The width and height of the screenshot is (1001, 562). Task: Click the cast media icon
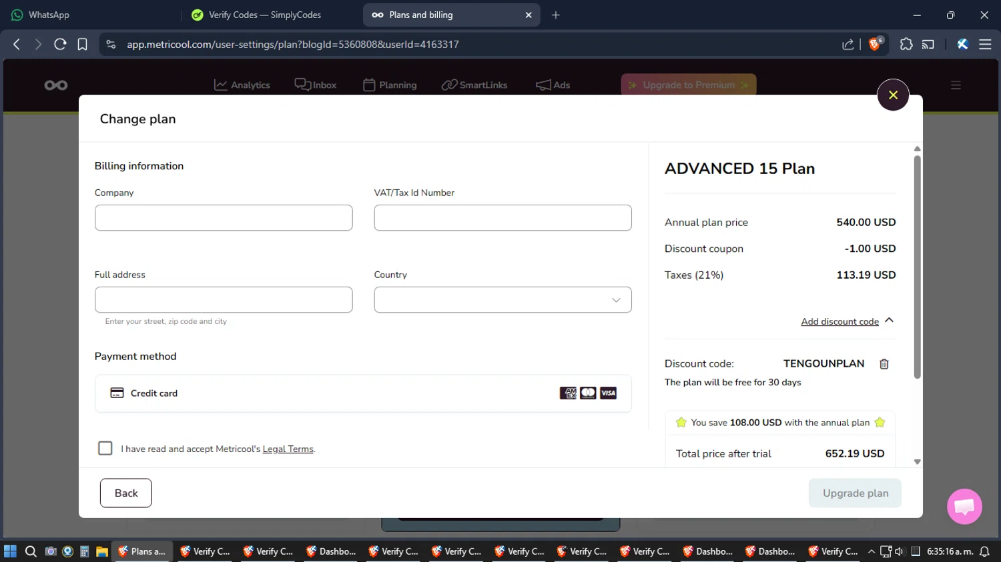[928, 45]
